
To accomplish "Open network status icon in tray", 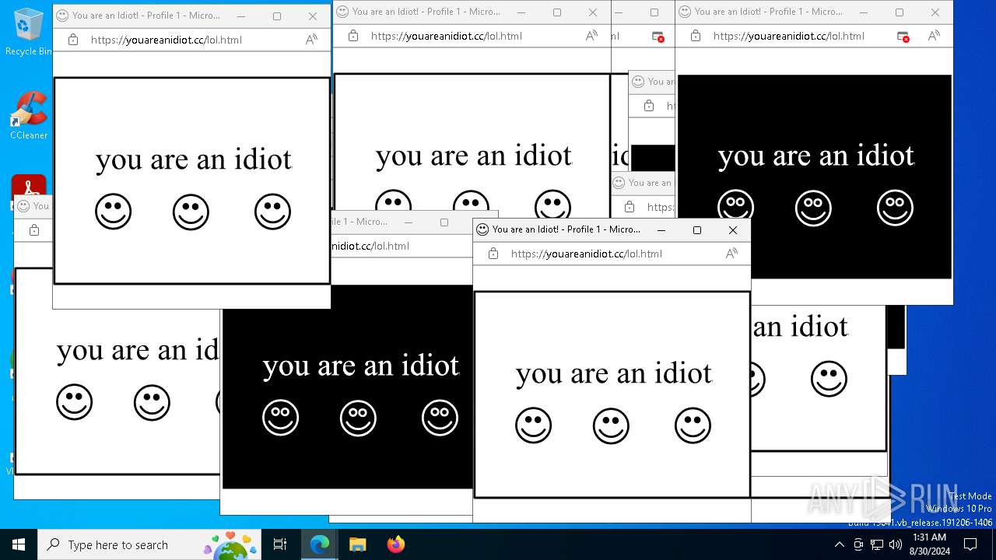I will 877,544.
